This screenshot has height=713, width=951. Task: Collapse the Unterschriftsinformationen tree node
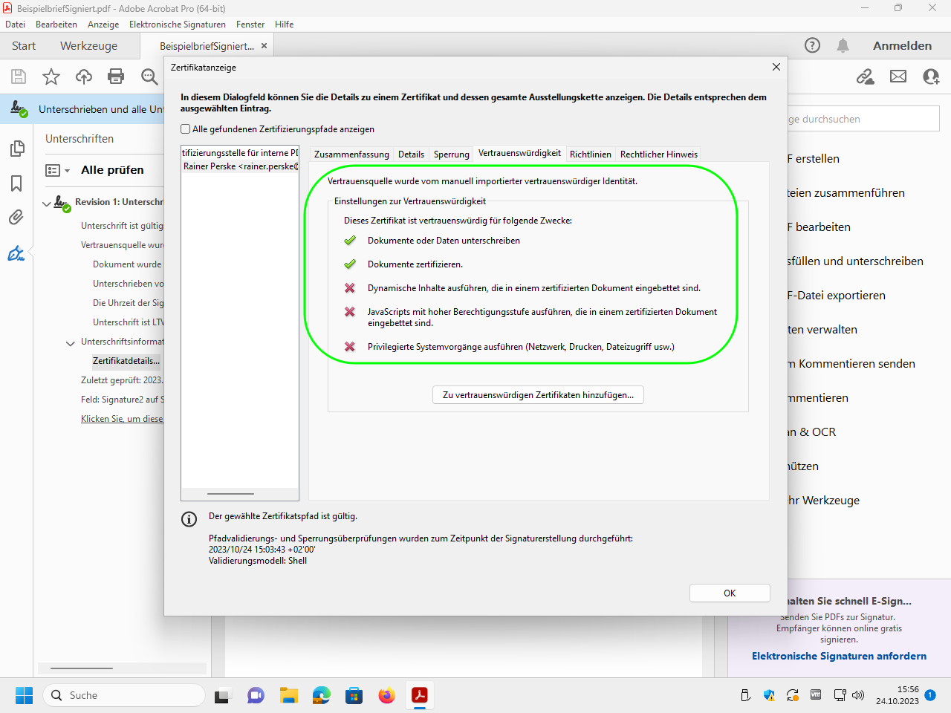click(x=71, y=342)
